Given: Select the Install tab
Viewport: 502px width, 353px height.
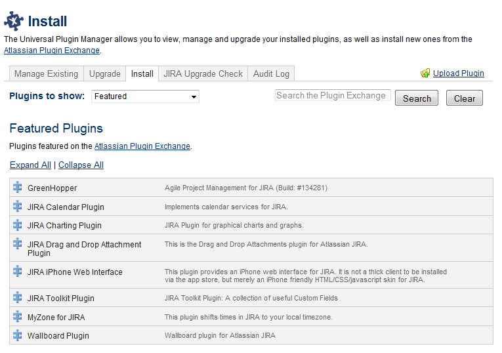Looking at the screenshot, I should pos(142,73).
